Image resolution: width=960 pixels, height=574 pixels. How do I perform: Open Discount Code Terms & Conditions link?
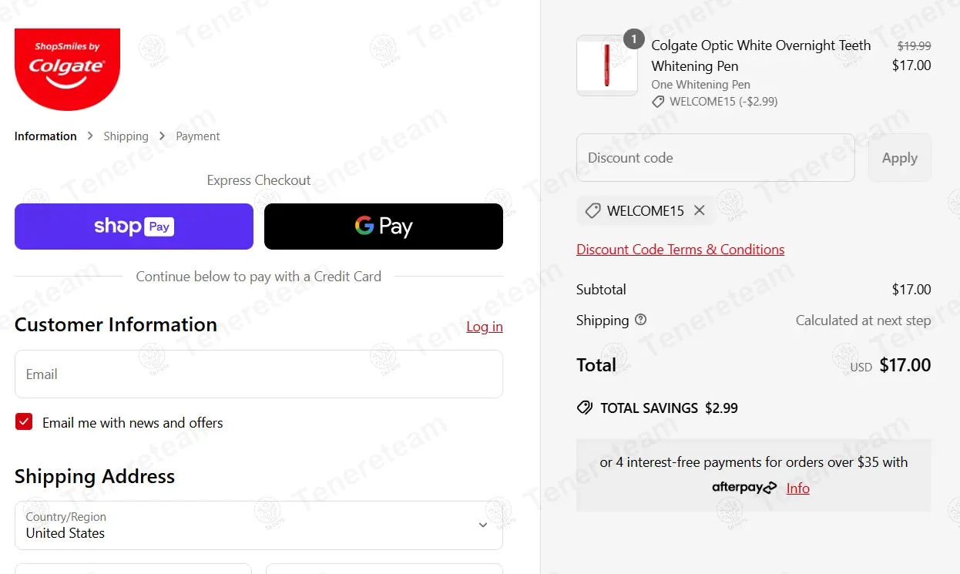(x=680, y=250)
